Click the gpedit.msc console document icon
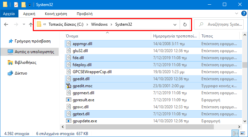The height and width of the screenshot is (137, 248). (x=68, y=86)
